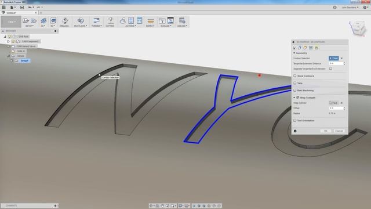371x209 pixels.
Task: Open the File menu icon
Action: point(12,8)
